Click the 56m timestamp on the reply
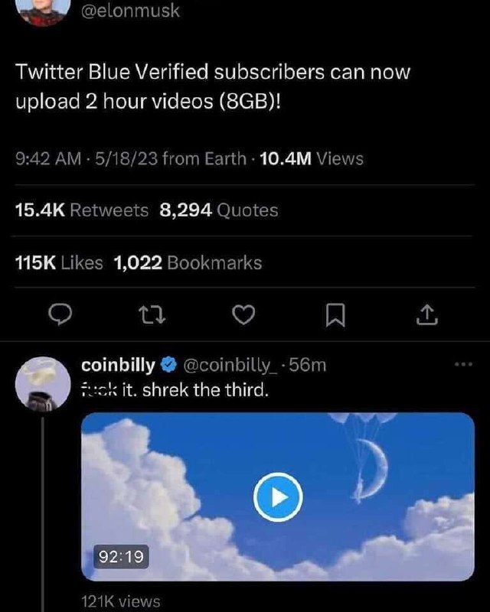Viewport: 490px width, 612px height. pos(309,366)
